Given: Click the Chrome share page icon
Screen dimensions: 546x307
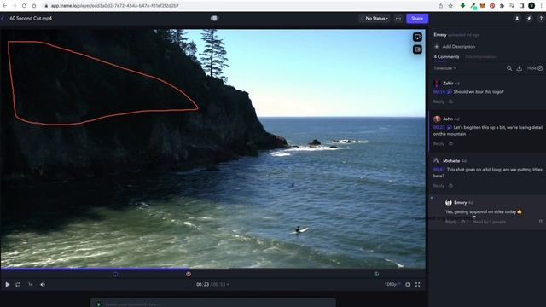Looking at the screenshot, I should 440,6.
